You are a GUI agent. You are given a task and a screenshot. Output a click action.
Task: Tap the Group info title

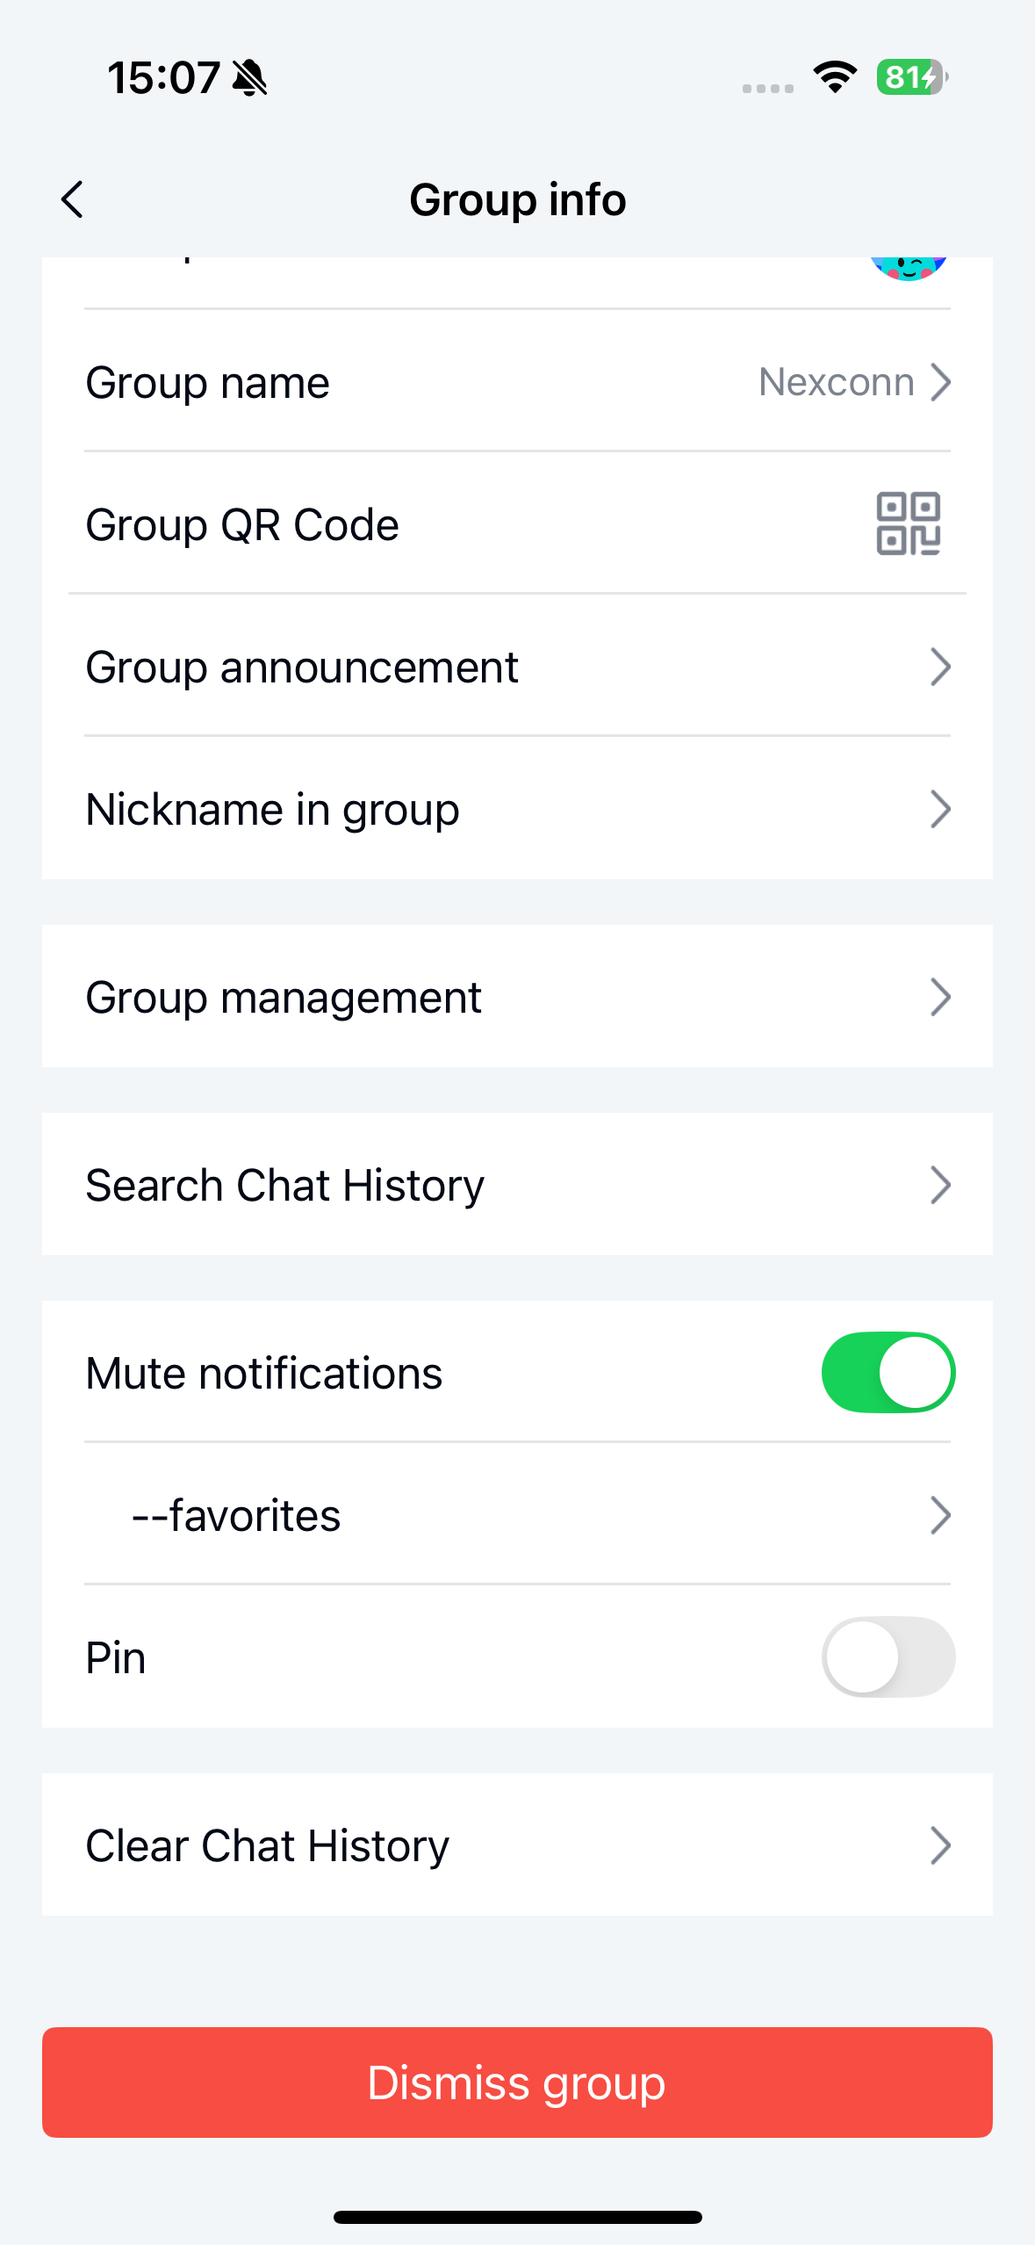tap(517, 199)
